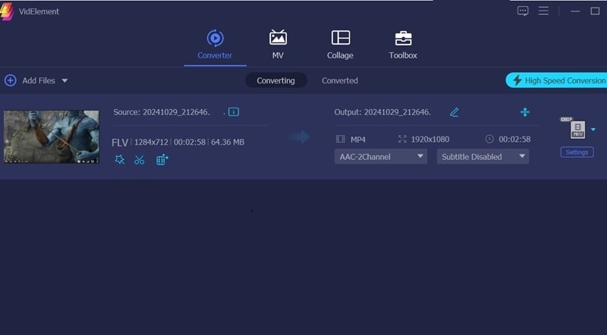This screenshot has width=607, height=335.
Task: Rename output file with pencil icon
Action: (454, 112)
